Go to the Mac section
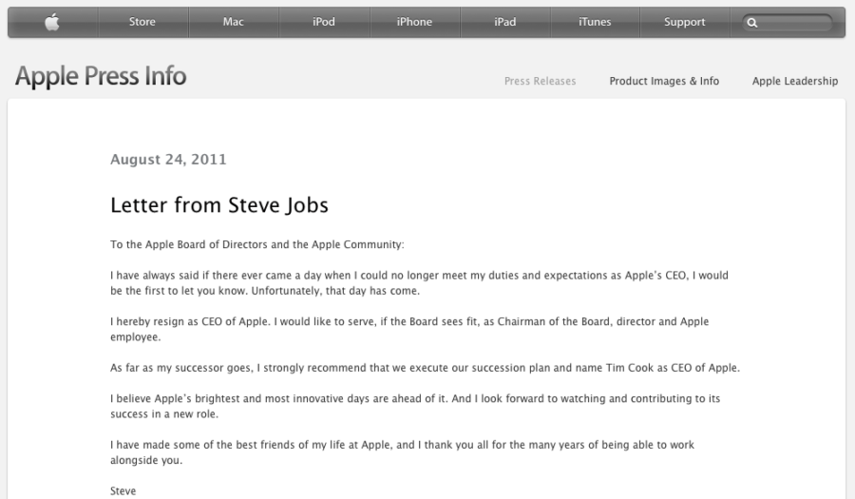The width and height of the screenshot is (855, 499). pos(234,22)
